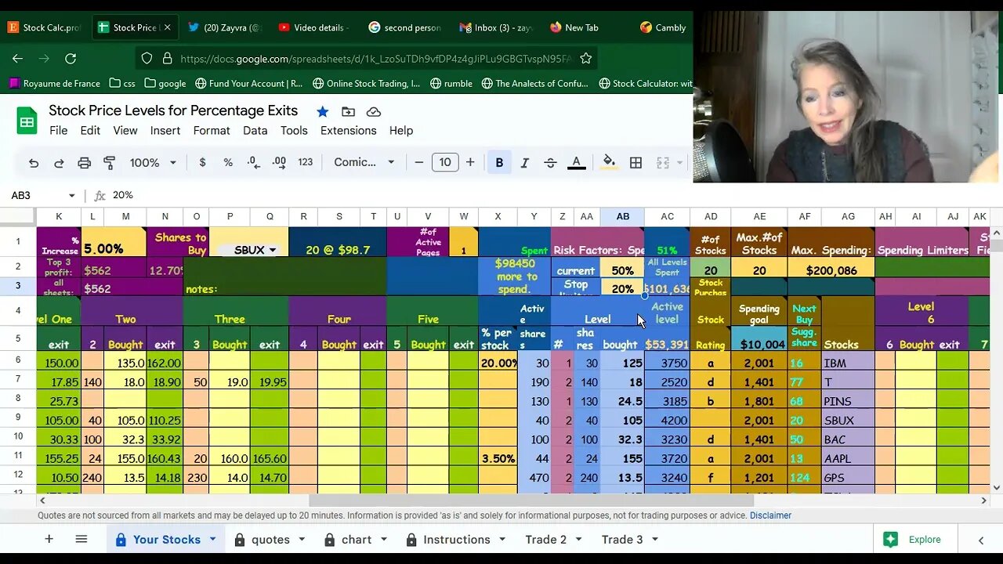1003x564 pixels.
Task: Redo the action using the toolbar arrow
Action: click(x=59, y=163)
